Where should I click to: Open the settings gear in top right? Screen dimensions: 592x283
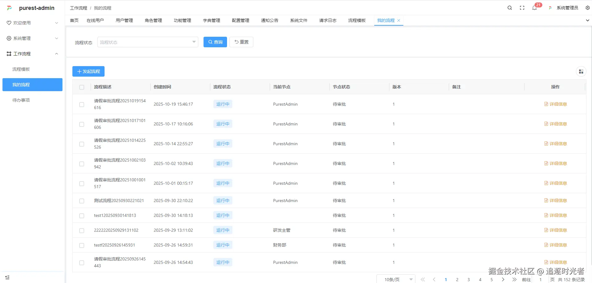click(588, 8)
